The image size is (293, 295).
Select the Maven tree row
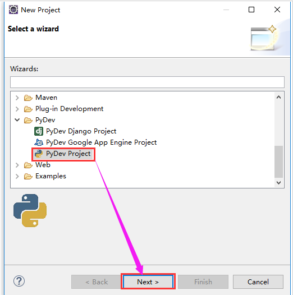pos(47,98)
